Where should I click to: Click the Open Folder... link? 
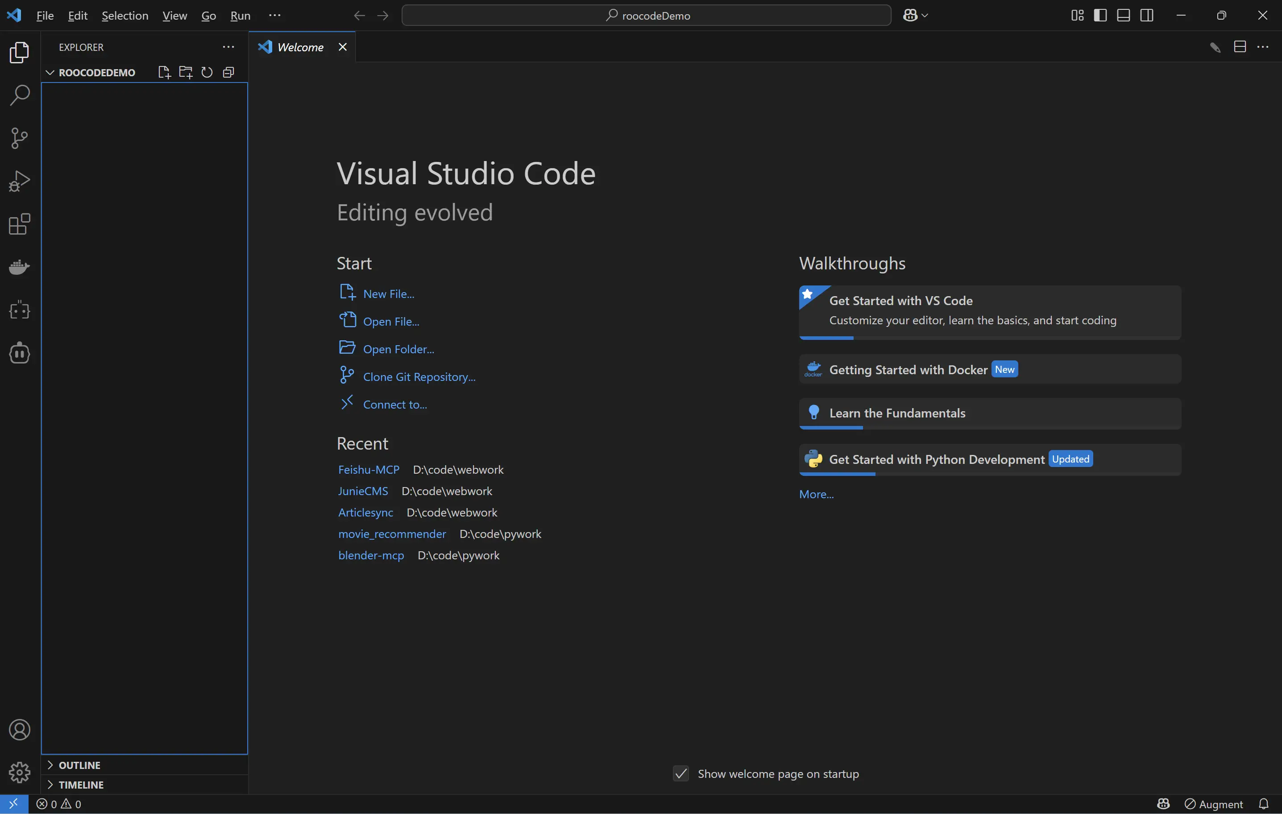pos(399,349)
